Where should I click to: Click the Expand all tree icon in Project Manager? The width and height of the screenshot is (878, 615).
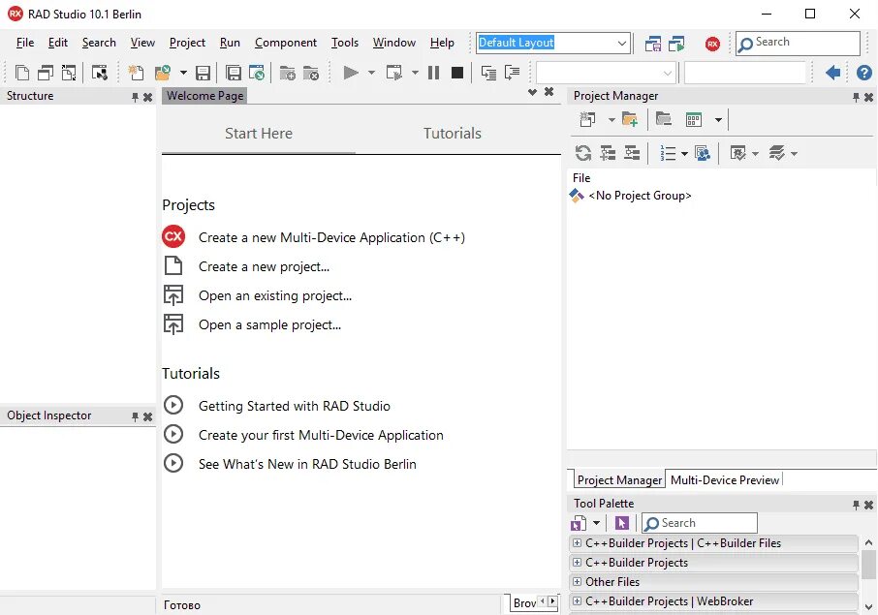[x=608, y=153]
